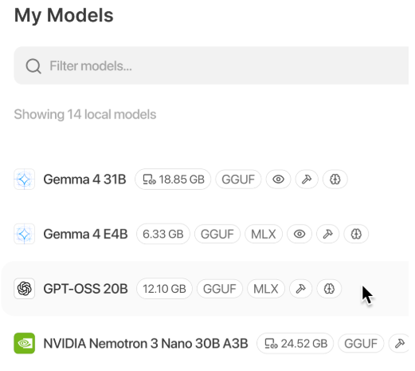Image resolution: width=415 pixels, height=371 pixels.
Task: Click hammer icon on GPT-OSS 20B row
Action: (x=300, y=289)
